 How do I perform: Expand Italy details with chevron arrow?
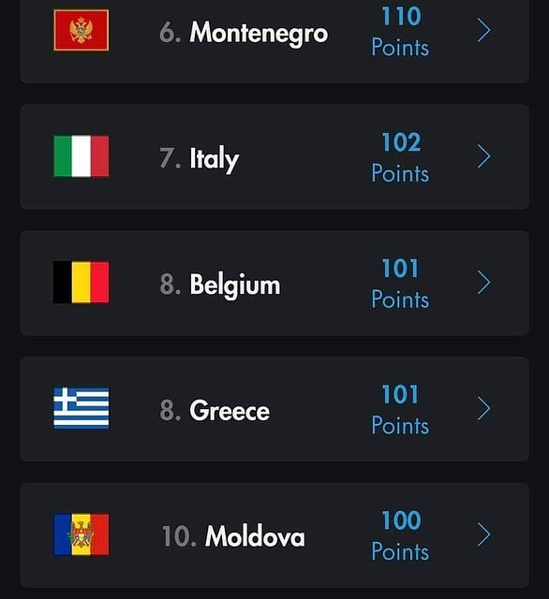coord(484,156)
